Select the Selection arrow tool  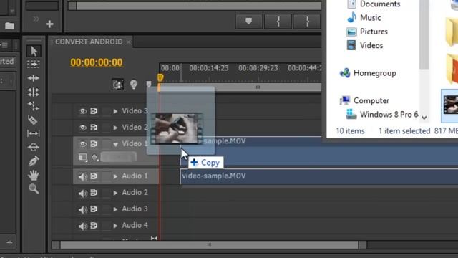click(34, 51)
